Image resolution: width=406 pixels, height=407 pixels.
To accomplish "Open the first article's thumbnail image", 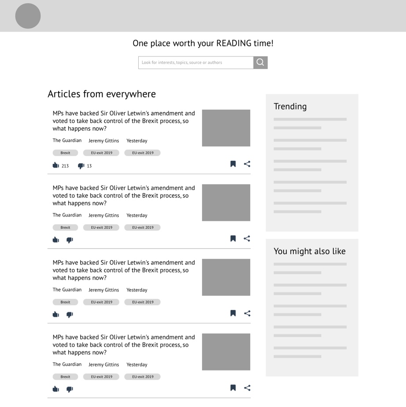I will pos(226,128).
